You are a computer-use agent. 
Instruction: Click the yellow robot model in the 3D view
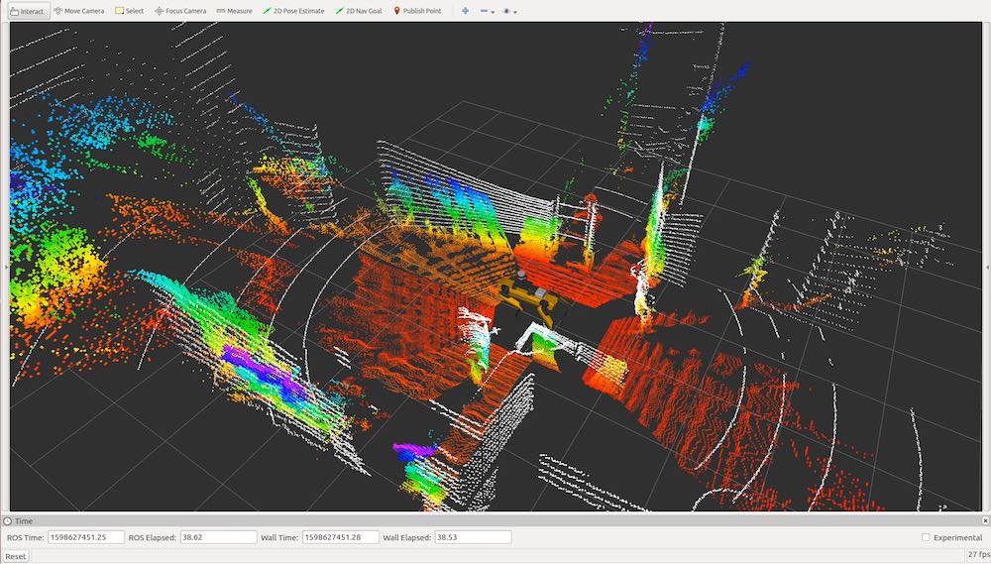click(x=525, y=295)
